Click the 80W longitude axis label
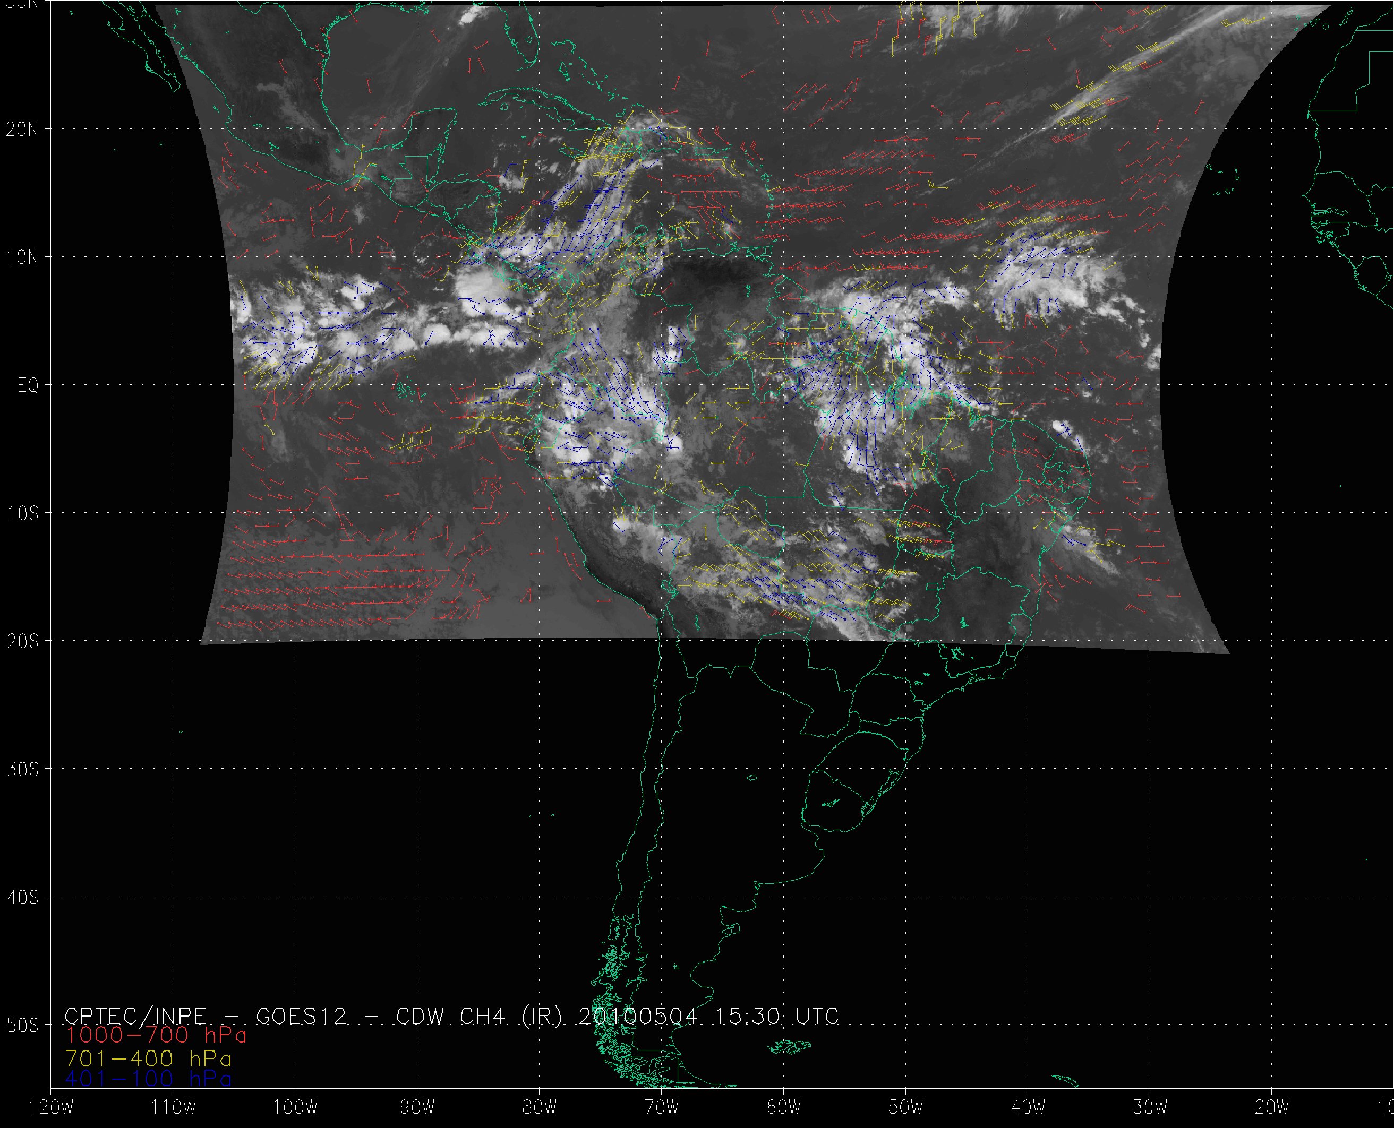The height and width of the screenshot is (1128, 1394). click(x=540, y=1108)
